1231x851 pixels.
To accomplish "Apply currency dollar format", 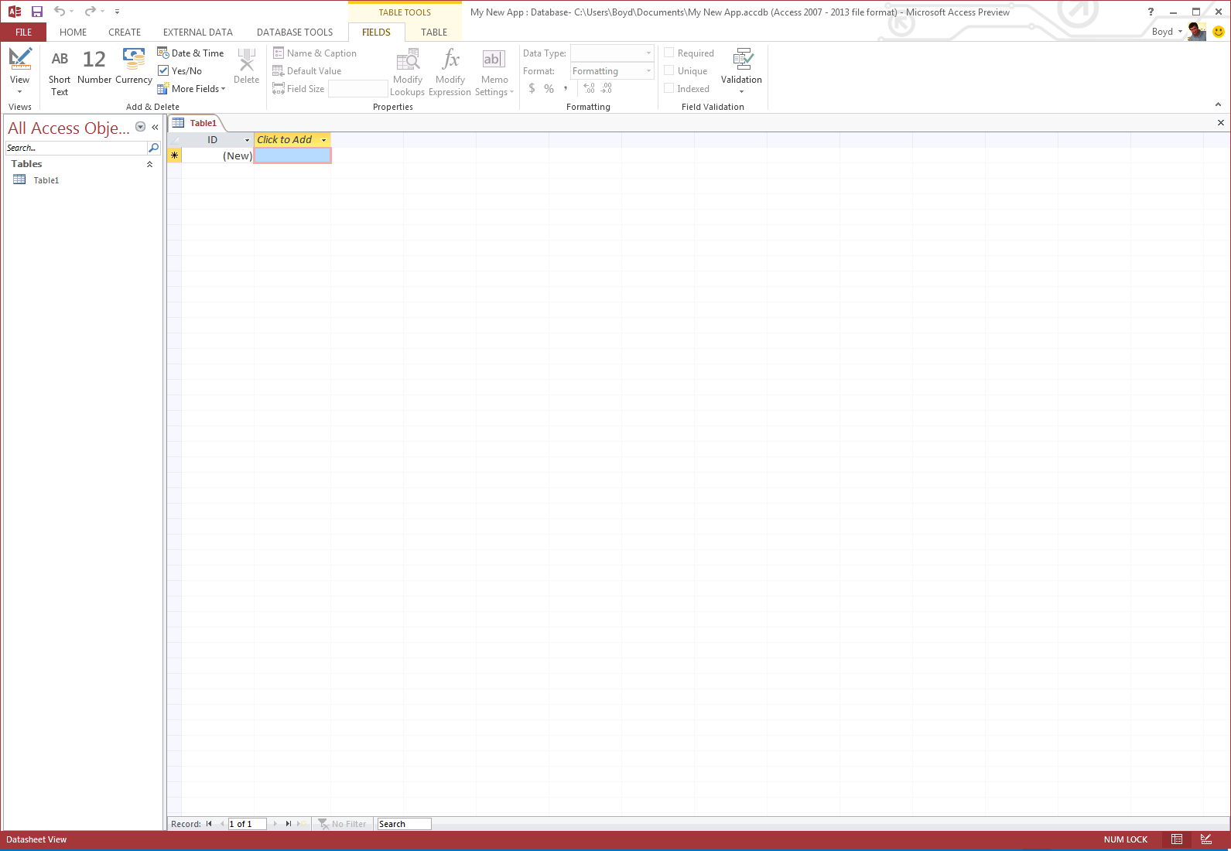I will point(532,88).
